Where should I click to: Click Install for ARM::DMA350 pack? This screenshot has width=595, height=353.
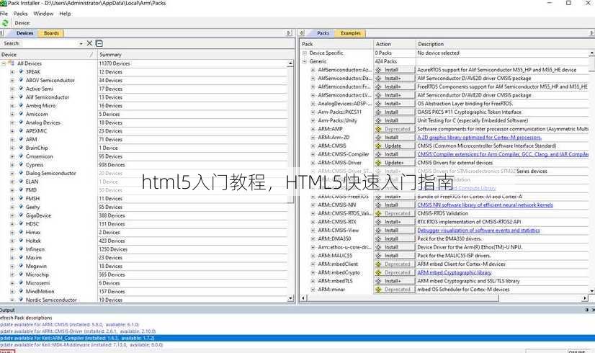[x=395, y=238]
